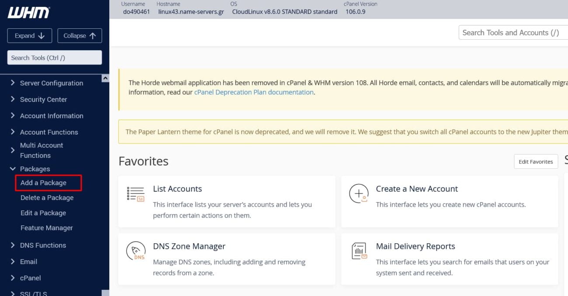This screenshot has height=296, width=568.
Task: Open Delete a Package menu item
Action: (x=47, y=197)
